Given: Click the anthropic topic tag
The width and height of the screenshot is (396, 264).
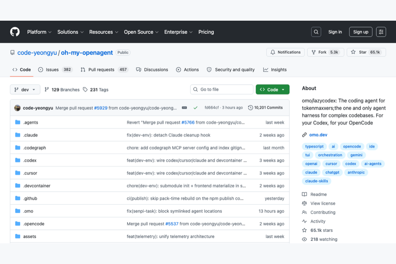Looking at the screenshot, I should click(x=356, y=172).
